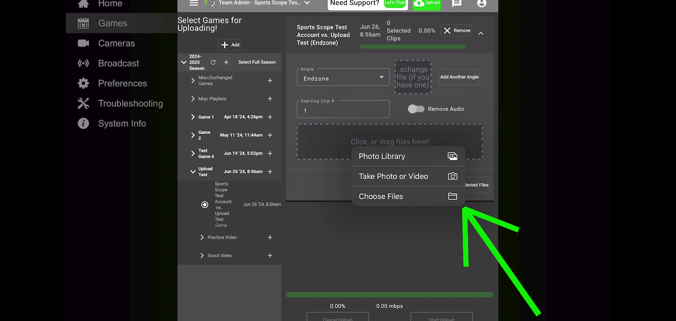Select Take Photo or Video
This screenshot has height=321, width=676.
[408, 176]
